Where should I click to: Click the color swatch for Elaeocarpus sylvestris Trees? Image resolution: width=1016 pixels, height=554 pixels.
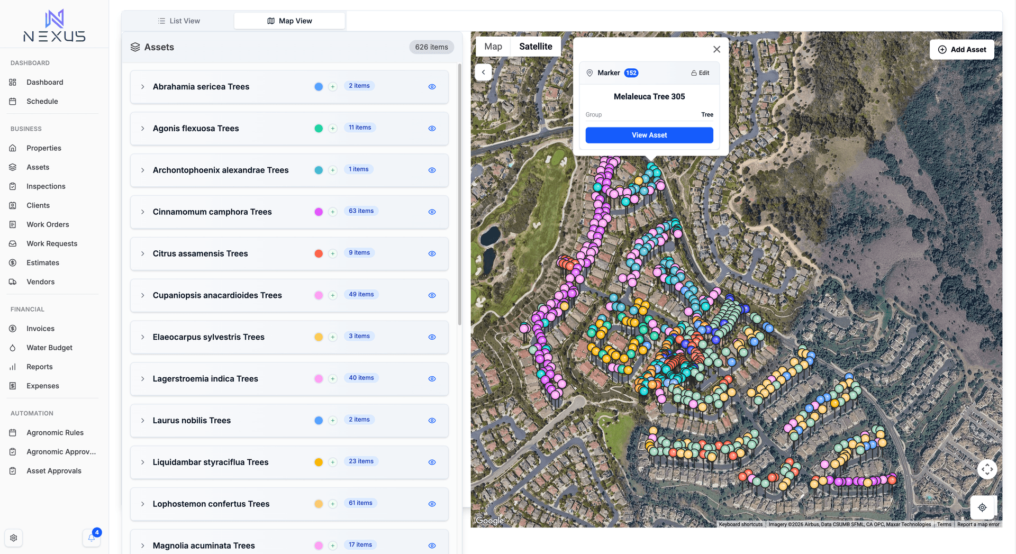click(x=318, y=337)
